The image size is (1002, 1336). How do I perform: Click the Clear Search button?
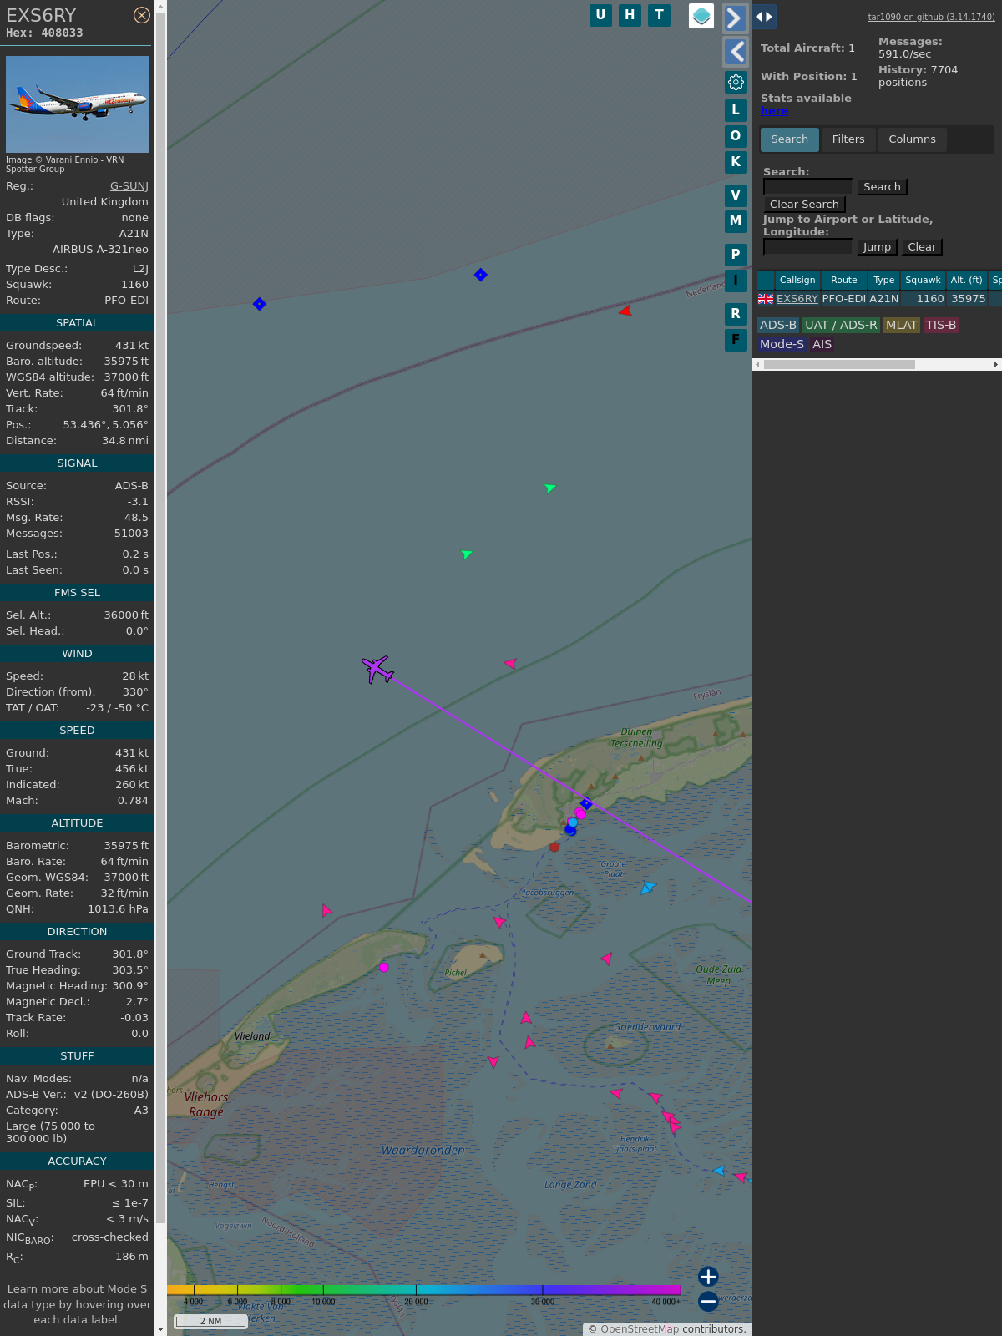pos(804,205)
